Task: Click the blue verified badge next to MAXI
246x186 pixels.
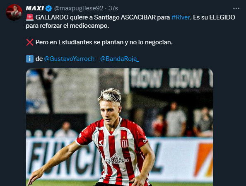Action: [x=48, y=8]
